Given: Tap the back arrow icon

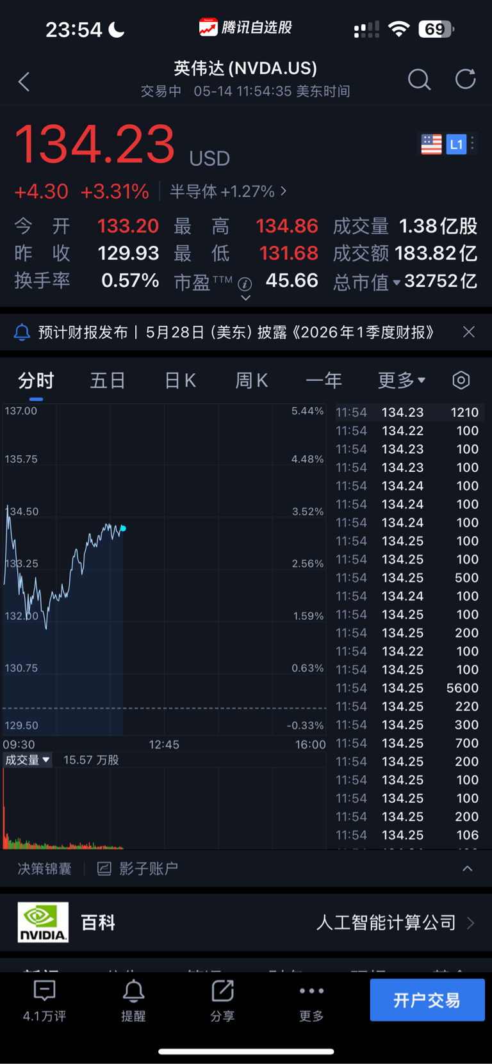Looking at the screenshot, I should coord(24,81).
